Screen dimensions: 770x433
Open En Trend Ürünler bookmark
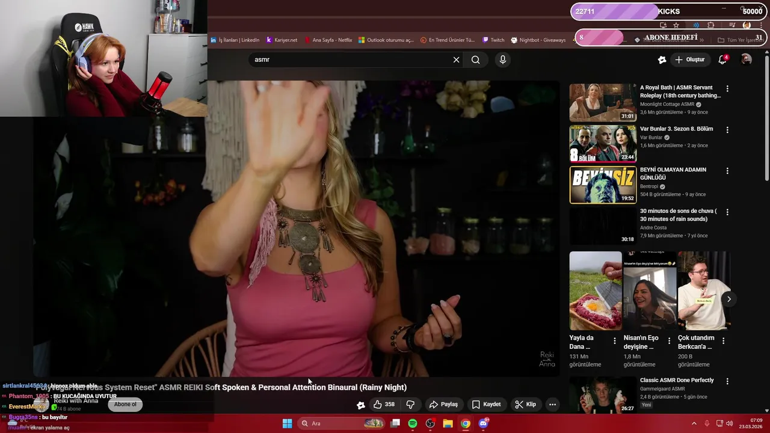coord(448,40)
